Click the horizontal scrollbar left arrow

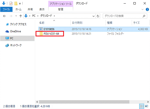(37, 102)
